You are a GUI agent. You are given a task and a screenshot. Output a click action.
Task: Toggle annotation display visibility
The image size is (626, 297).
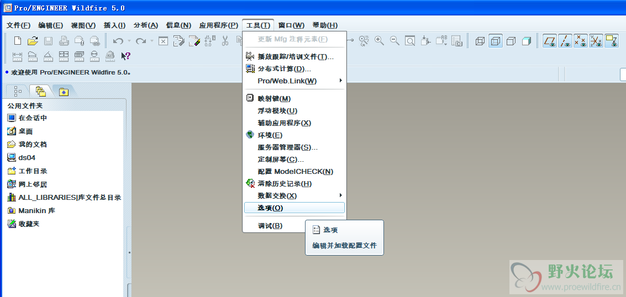point(612,41)
